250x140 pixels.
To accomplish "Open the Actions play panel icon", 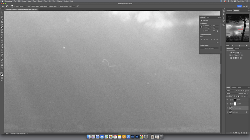I will point(224,14).
